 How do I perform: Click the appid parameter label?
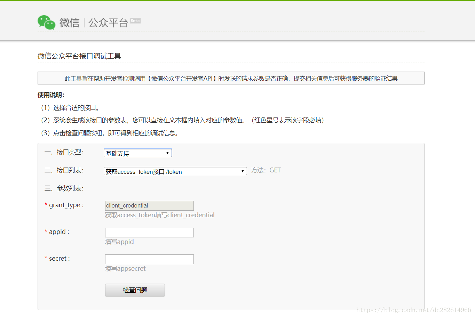point(57,232)
